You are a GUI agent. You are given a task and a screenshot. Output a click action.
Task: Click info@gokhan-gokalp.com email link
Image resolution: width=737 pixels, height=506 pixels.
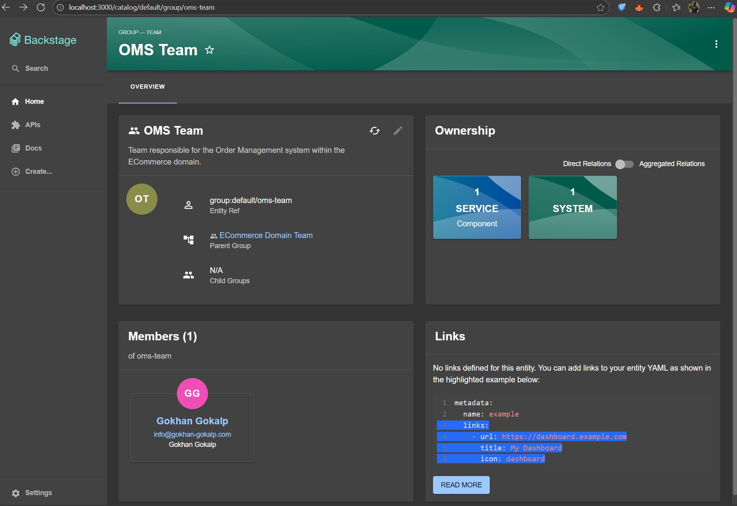[x=192, y=434]
